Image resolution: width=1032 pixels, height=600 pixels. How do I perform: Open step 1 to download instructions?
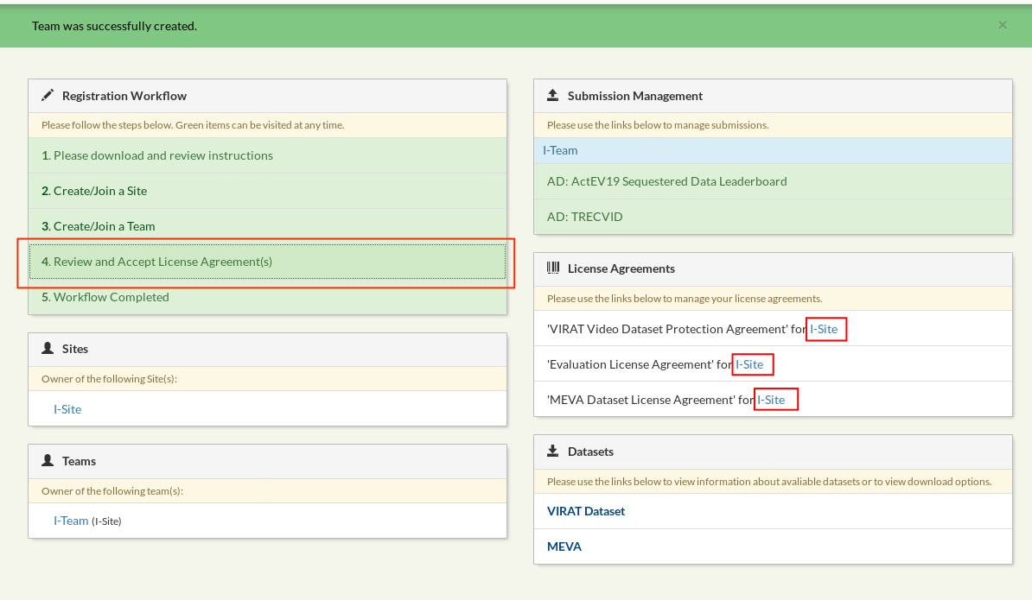pyautogui.click(x=161, y=155)
